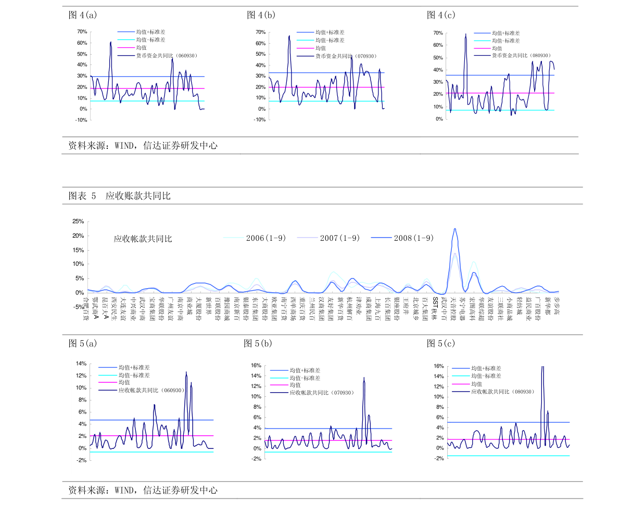Click the '应收帐款共同比' title inside the main chart
The image size is (620, 505).
[x=143, y=239]
